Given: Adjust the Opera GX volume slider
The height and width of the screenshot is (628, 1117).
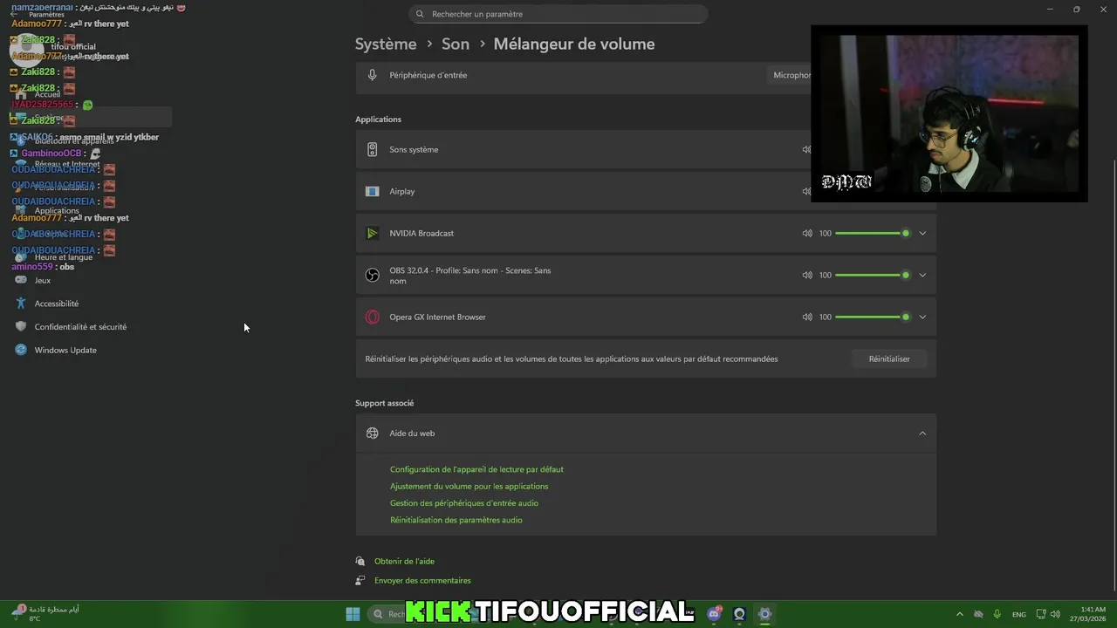Looking at the screenshot, I should [x=873, y=317].
